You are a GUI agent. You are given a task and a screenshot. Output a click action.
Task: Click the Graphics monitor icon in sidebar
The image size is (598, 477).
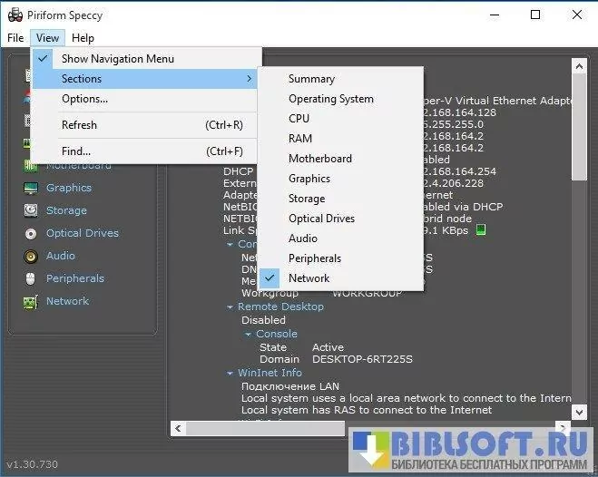(31, 188)
